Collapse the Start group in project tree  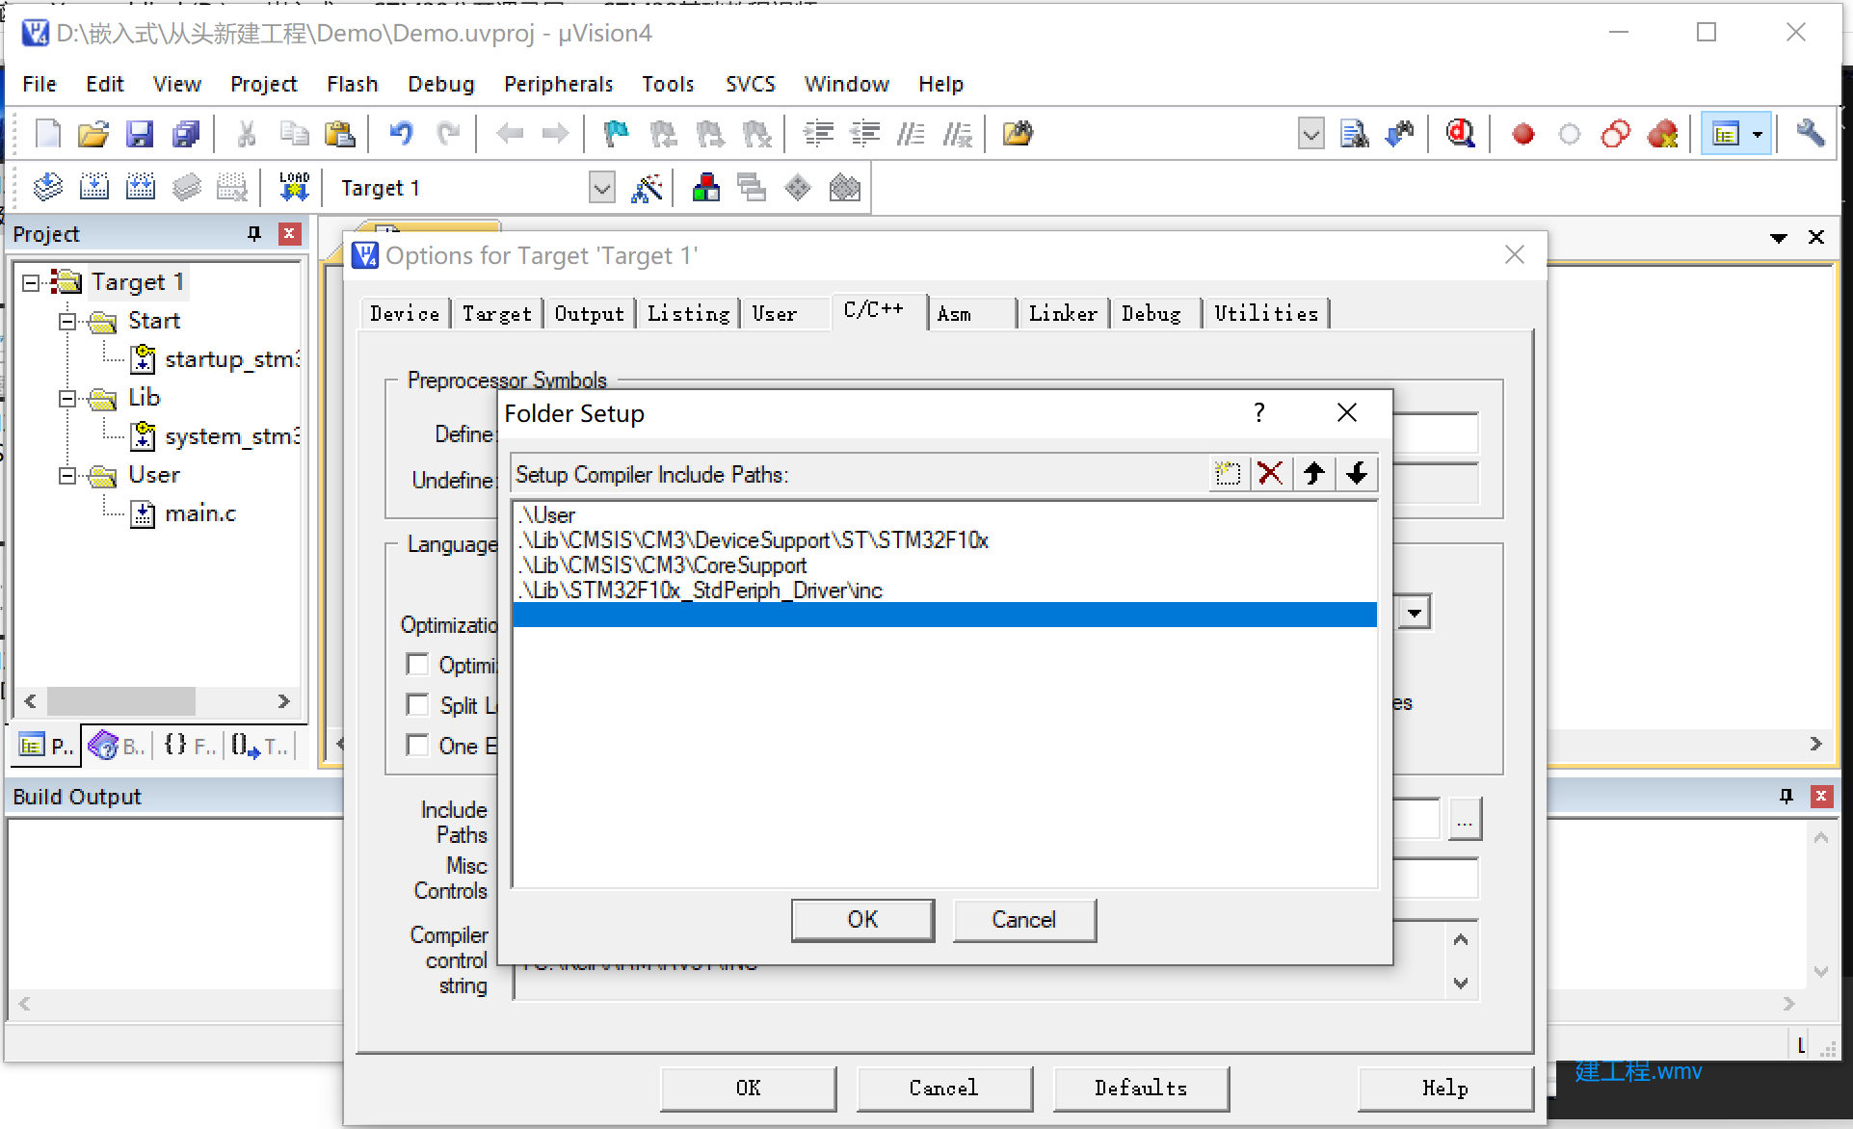click(x=67, y=321)
